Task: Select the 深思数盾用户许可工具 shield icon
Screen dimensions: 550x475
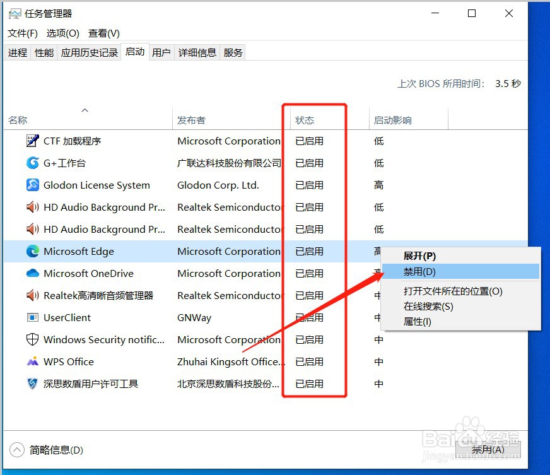Action: pos(32,384)
